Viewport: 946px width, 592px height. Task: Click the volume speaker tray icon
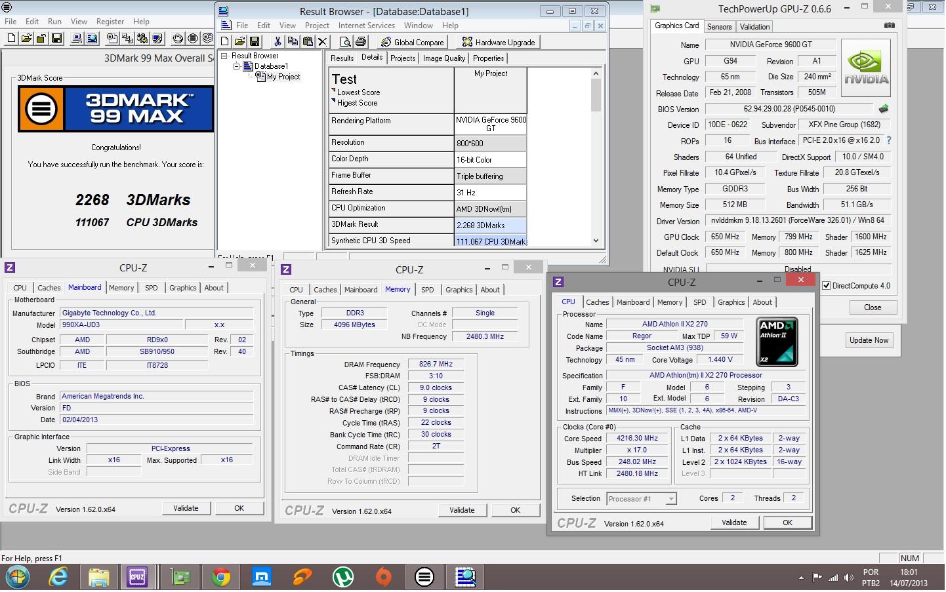[849, 578]
